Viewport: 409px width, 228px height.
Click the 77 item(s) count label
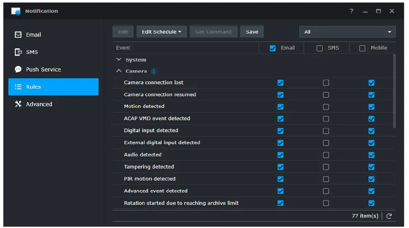point(365,216)
